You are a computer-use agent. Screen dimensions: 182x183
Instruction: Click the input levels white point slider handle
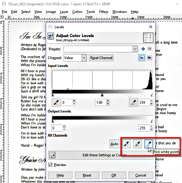pos(152,95)
